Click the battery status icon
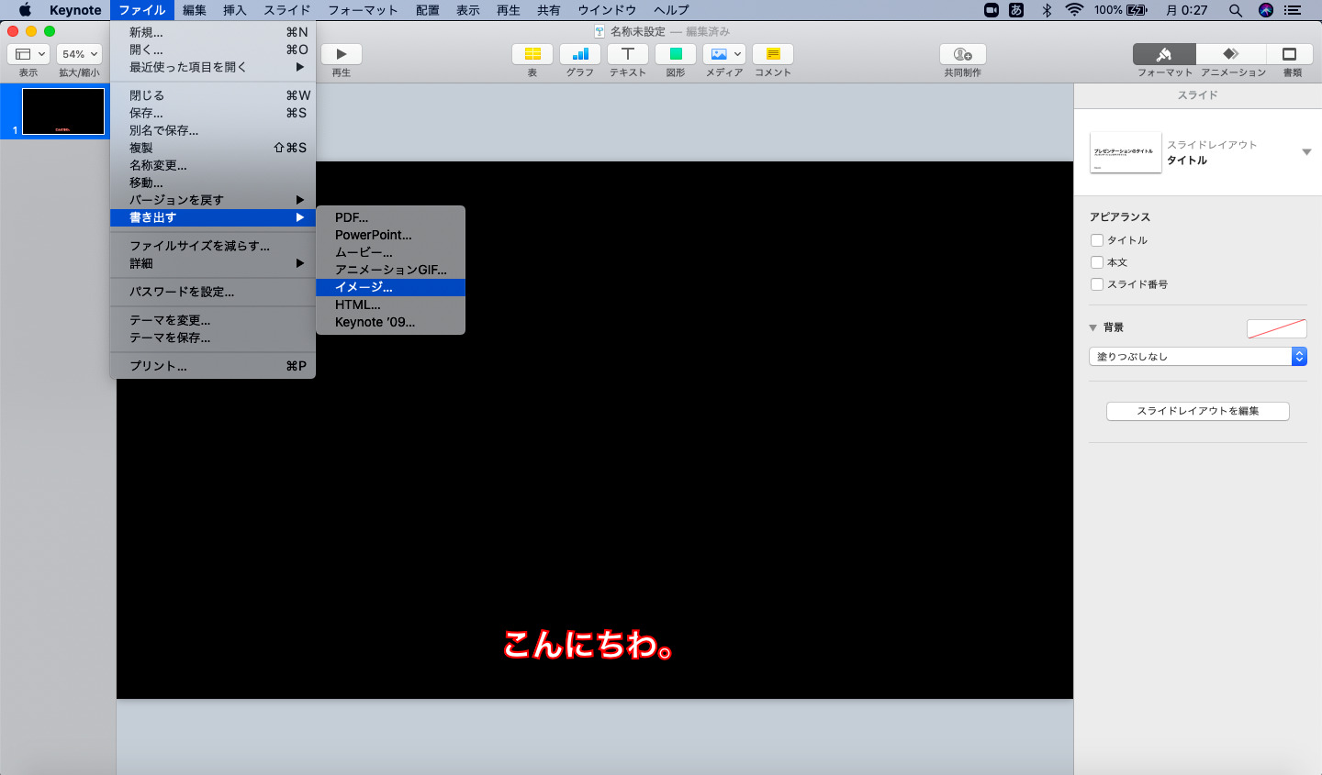 coord(1137,10)
